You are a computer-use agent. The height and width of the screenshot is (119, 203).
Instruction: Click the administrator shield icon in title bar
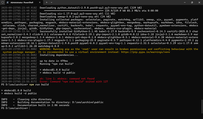click(x=3, y=2)
